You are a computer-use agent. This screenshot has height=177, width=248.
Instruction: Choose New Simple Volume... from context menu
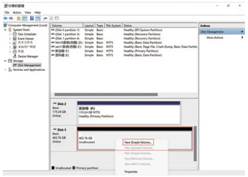pyautogui.click(x=138, y=143)
